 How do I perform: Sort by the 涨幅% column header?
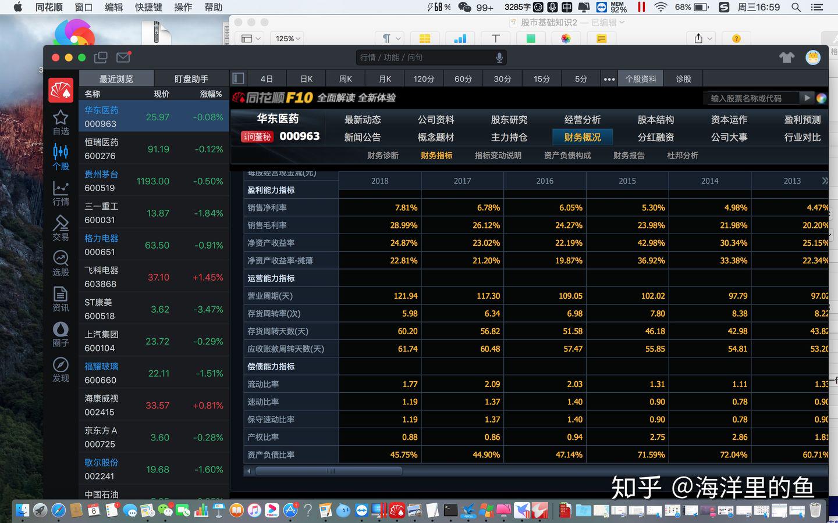click(x=211, y=94)
